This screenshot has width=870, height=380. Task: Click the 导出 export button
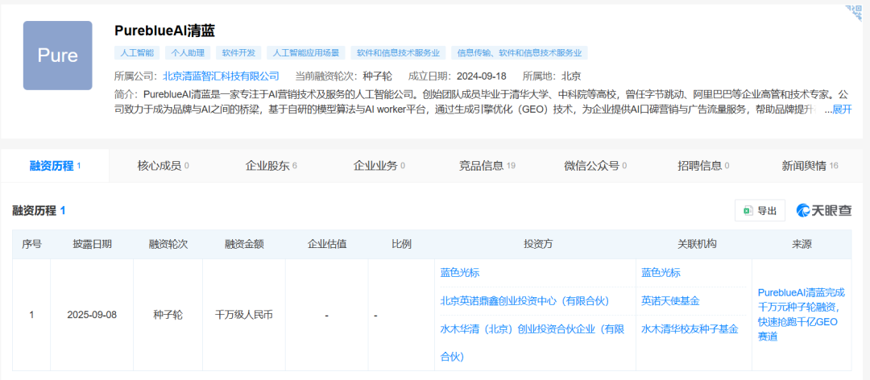[760, 211]
